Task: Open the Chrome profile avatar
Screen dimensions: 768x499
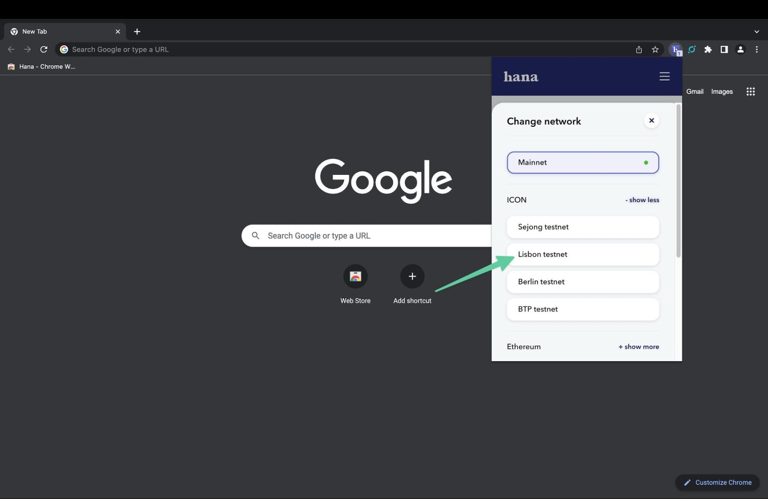Action: 740,50
